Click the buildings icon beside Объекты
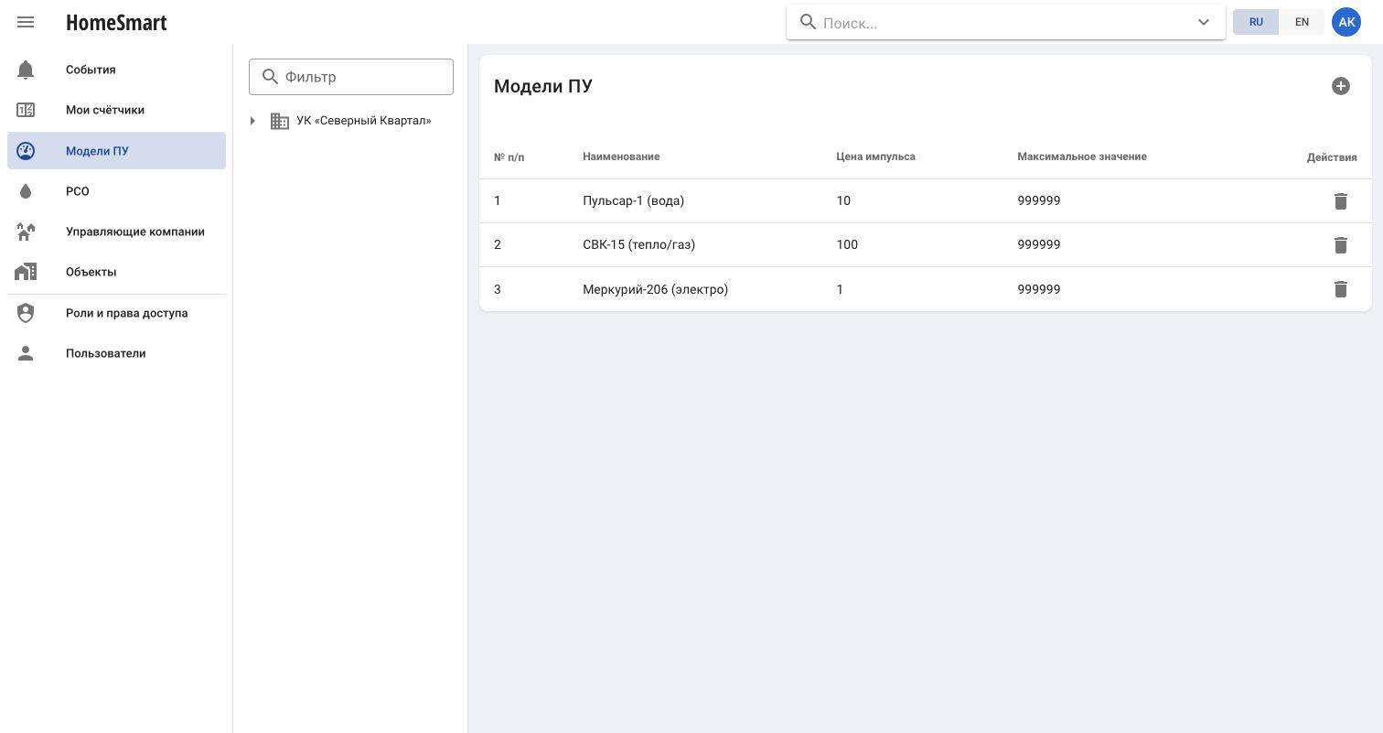The image size is (1383, 733). pos(26,272)
